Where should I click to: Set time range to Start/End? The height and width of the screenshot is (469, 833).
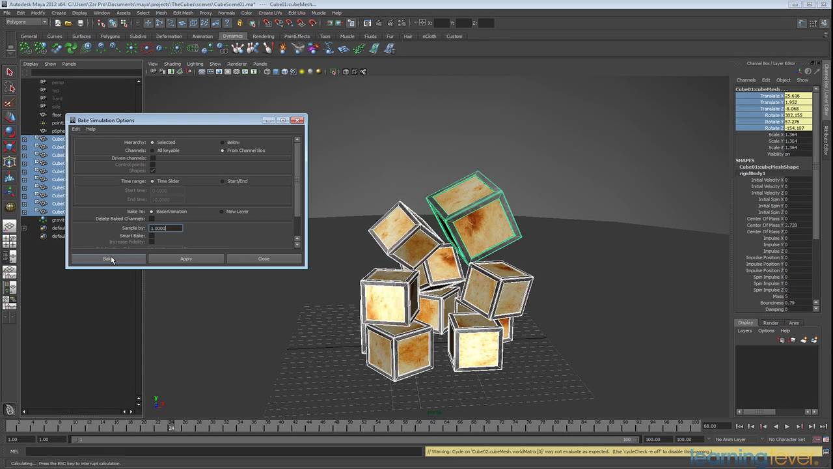coord(222,181)
